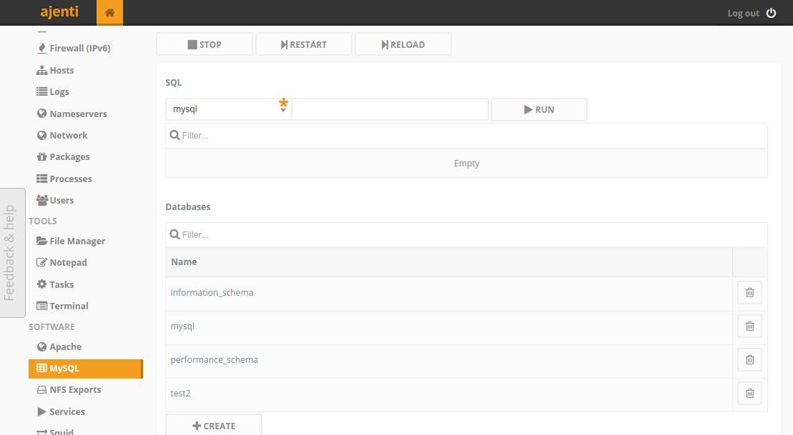Click the Logs list icon
This screenshot has width=793, height=435.
(42, 91)
